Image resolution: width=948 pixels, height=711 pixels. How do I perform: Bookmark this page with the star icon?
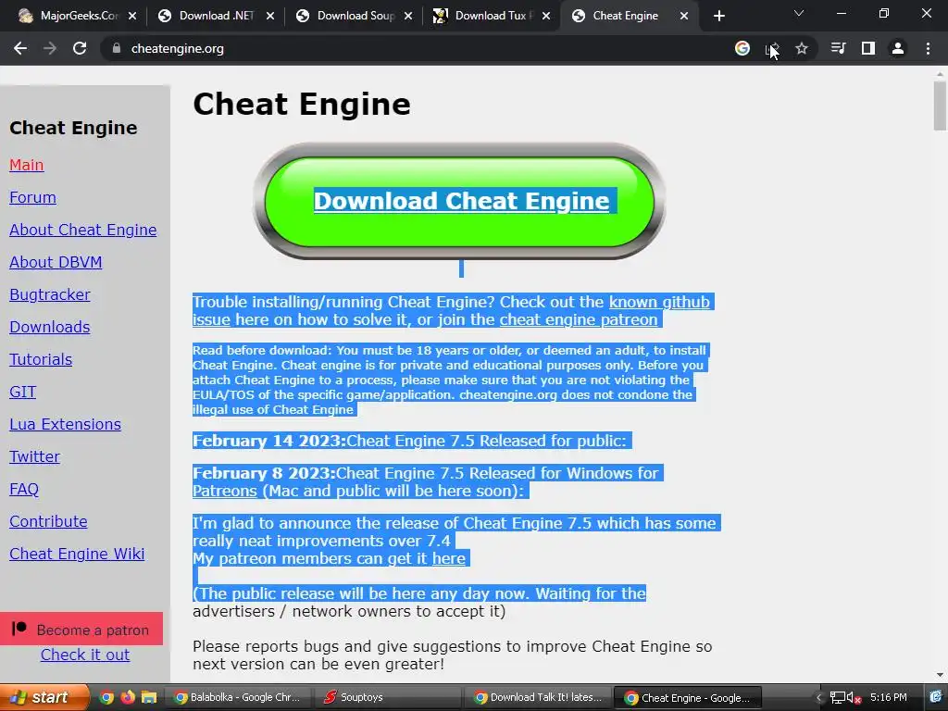pos(802,48)
